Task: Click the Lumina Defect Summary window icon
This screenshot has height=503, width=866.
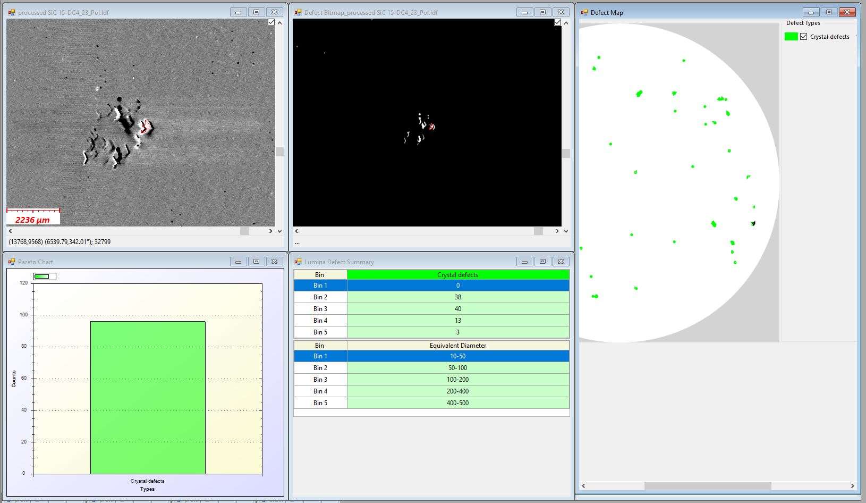Action: 298,262
